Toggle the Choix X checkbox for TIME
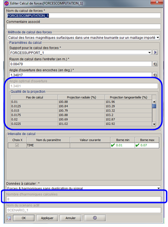This screenshot has height=227, width=168. pos(17,145)
